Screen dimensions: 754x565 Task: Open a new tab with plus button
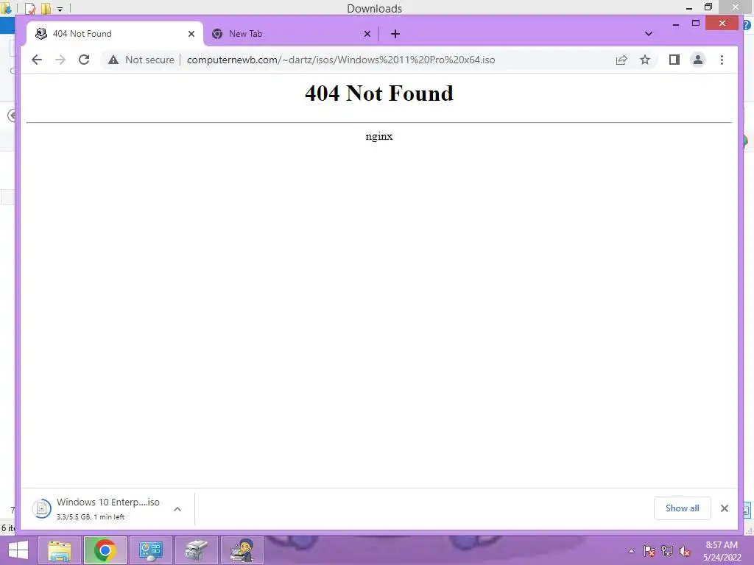coord(395,34)
